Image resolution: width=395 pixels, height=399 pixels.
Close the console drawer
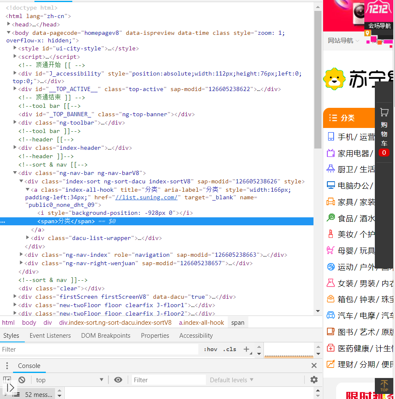(314, 366)
